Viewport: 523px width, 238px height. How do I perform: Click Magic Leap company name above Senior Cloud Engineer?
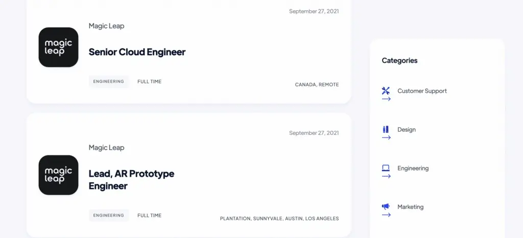[x=106, y=26]
